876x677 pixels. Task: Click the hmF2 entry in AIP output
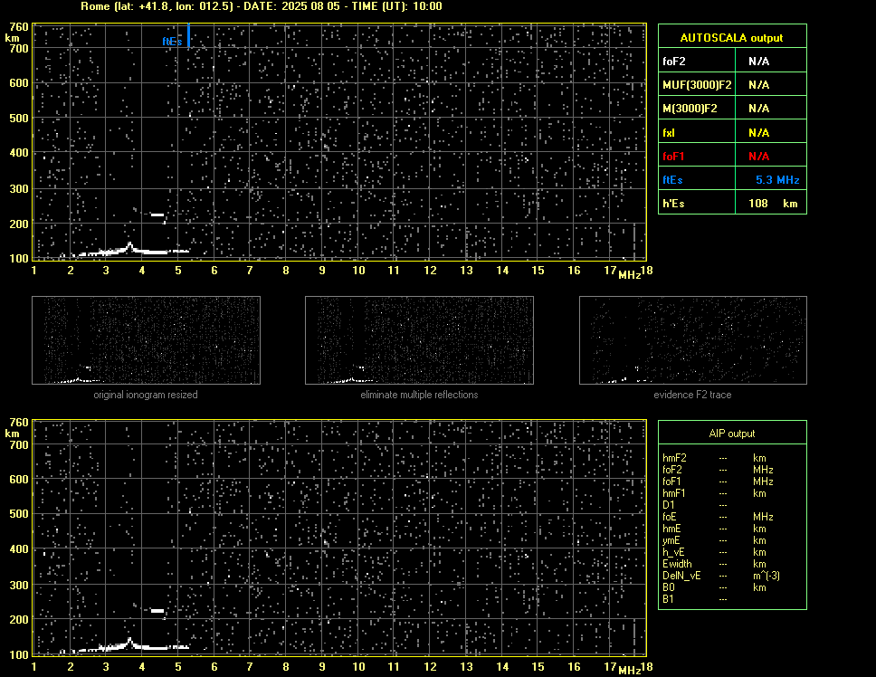pos(674,458)
